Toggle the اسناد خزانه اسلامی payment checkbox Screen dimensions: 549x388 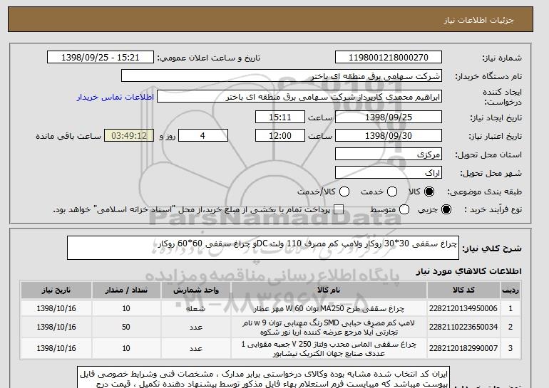click(x=339, y=210)
